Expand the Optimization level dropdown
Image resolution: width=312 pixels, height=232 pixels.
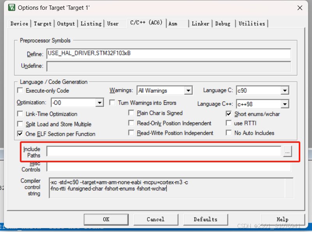click(99, 103)
